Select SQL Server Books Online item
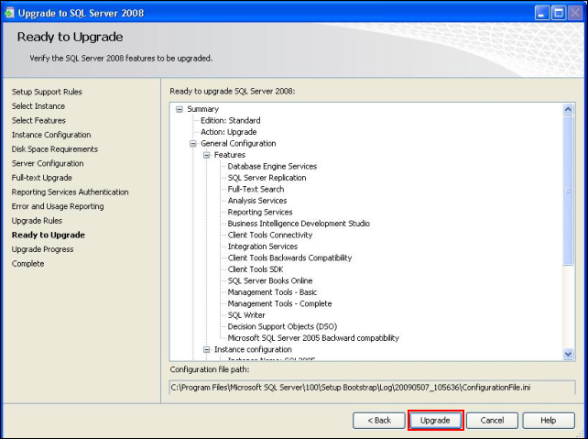Viewport: 588px width, 439px height. tap(269, 280)
